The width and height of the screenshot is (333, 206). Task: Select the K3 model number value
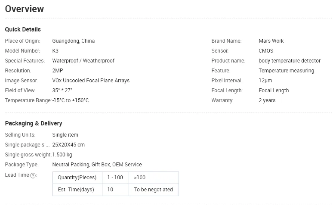pyautogui.click(x=55, y=51)
